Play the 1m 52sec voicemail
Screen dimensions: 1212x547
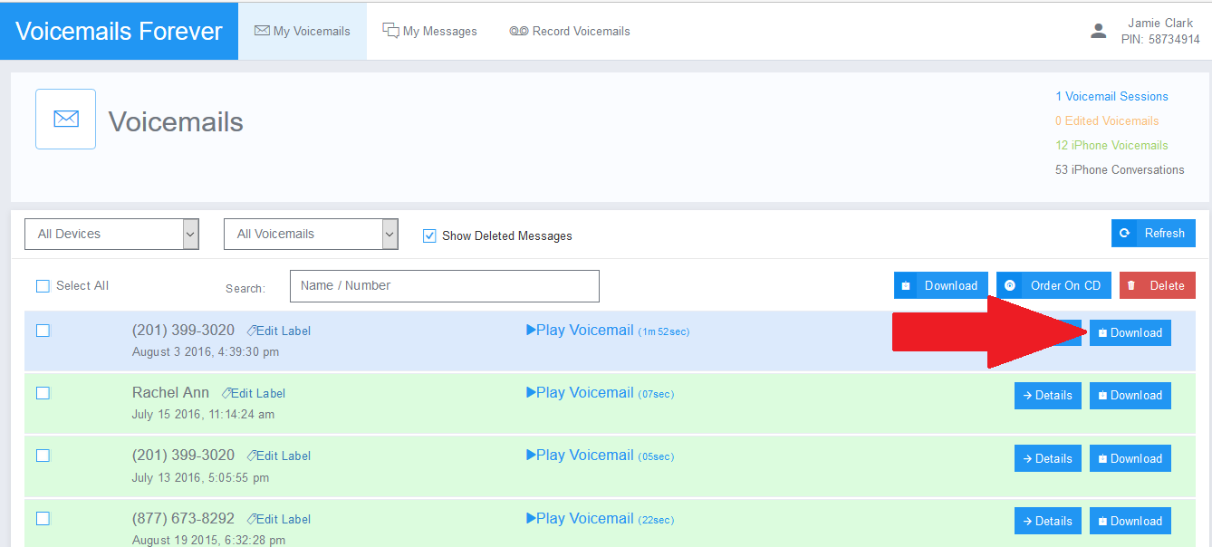[x=580, y=331]
